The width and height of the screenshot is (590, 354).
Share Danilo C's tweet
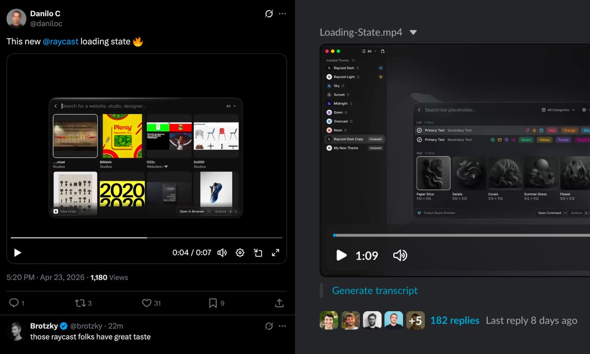[x=279, y=303]
